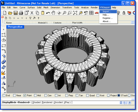Move layer up with triangle icon

(18, 18)
